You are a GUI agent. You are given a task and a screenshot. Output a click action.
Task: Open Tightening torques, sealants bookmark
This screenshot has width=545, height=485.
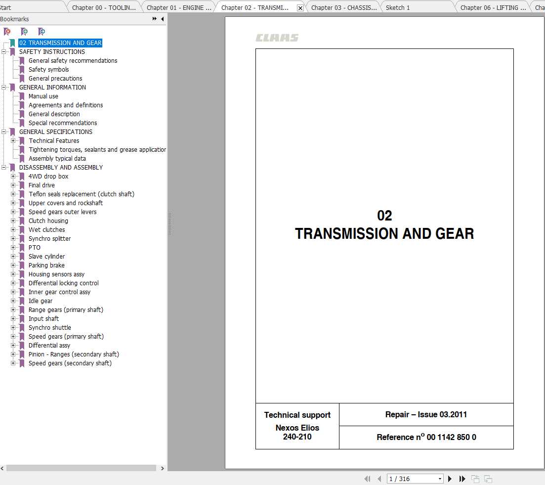pyautogui.click(x=97, y=149)
